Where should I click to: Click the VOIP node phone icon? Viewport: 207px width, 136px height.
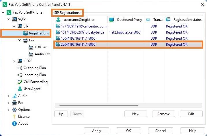pyautogui.click(x=14, y=19)
